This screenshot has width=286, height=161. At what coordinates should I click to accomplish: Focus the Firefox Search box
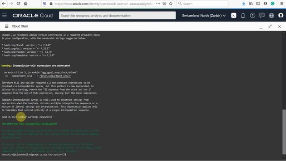coord(202,4)
